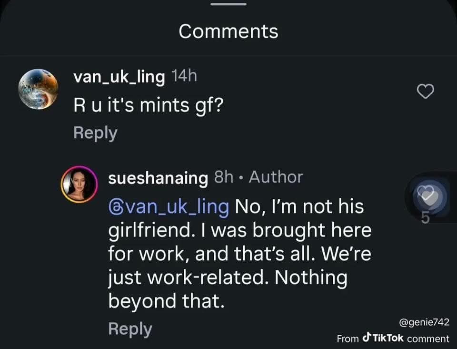Select the "No, I'm not his girlfriend" reply text

tap(240, 254)
